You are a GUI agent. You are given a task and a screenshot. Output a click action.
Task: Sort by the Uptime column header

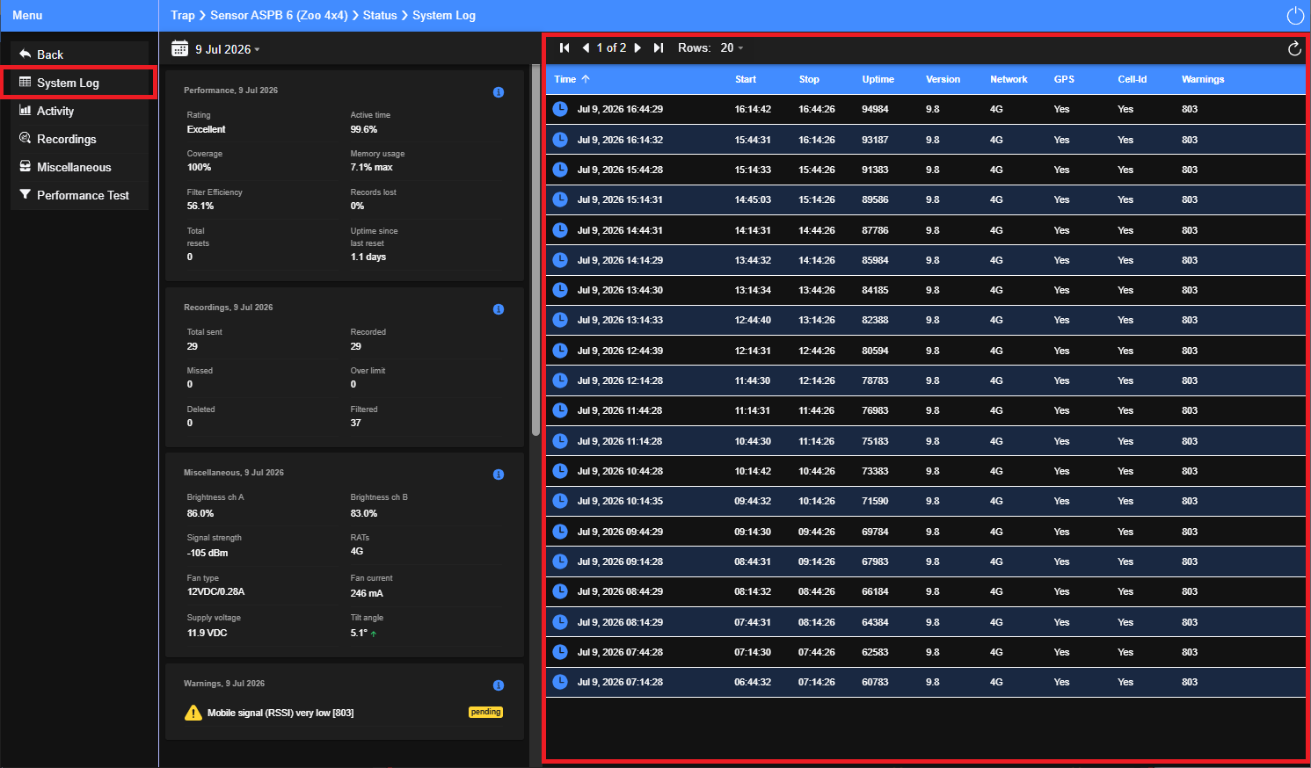(x=878, y=79)
